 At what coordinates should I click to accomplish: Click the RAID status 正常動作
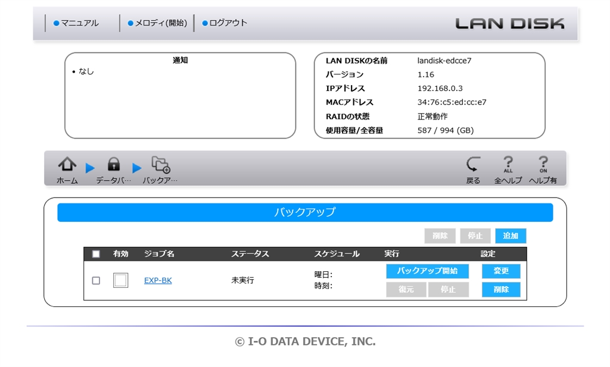[432, 117]
